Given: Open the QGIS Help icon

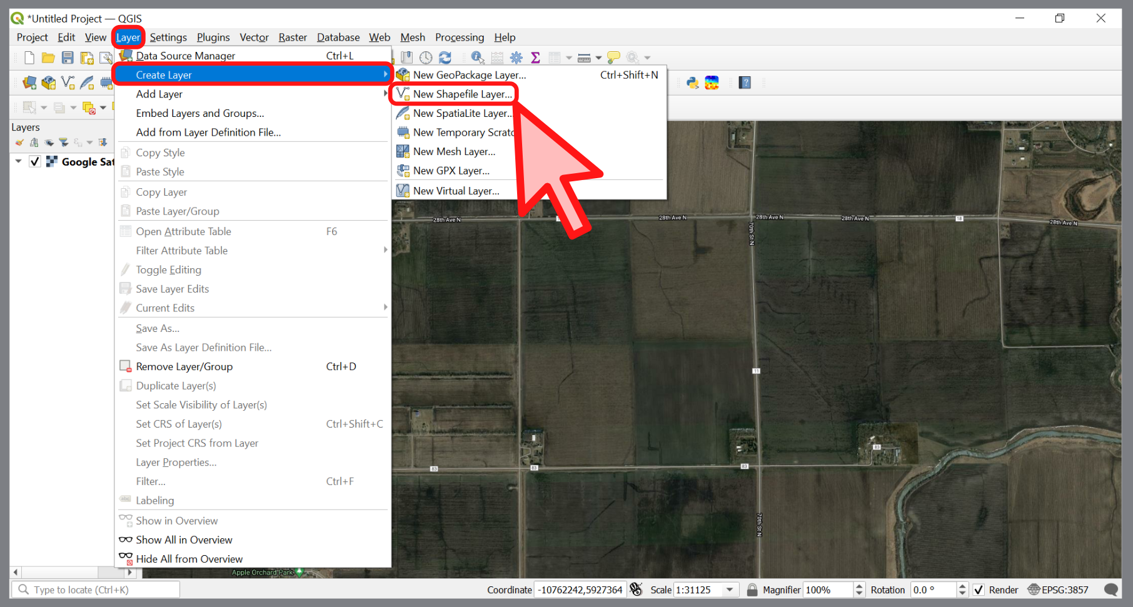Looking at the screenshot, I should click(x=744, y=83).
